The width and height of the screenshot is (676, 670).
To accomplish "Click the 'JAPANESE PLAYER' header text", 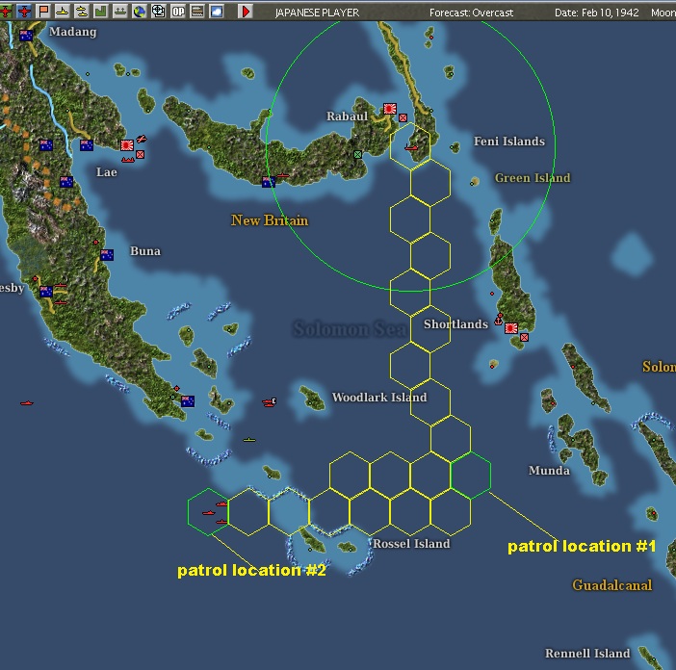I will (x=317, y=13).
